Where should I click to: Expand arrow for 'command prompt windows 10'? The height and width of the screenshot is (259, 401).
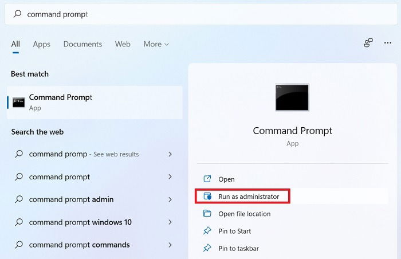[170, 222]
